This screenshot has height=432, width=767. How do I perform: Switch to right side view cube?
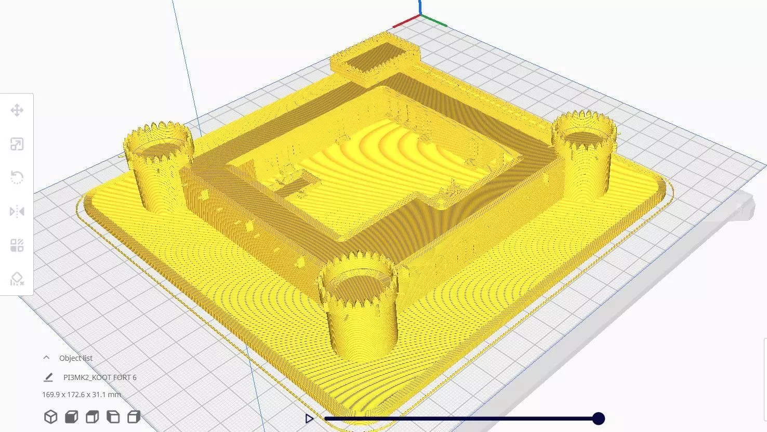134,417
